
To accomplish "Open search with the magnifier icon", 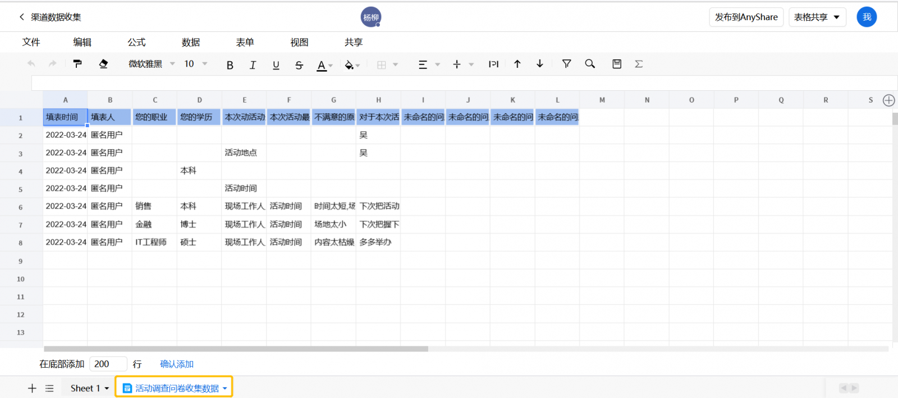I will 590,64.
